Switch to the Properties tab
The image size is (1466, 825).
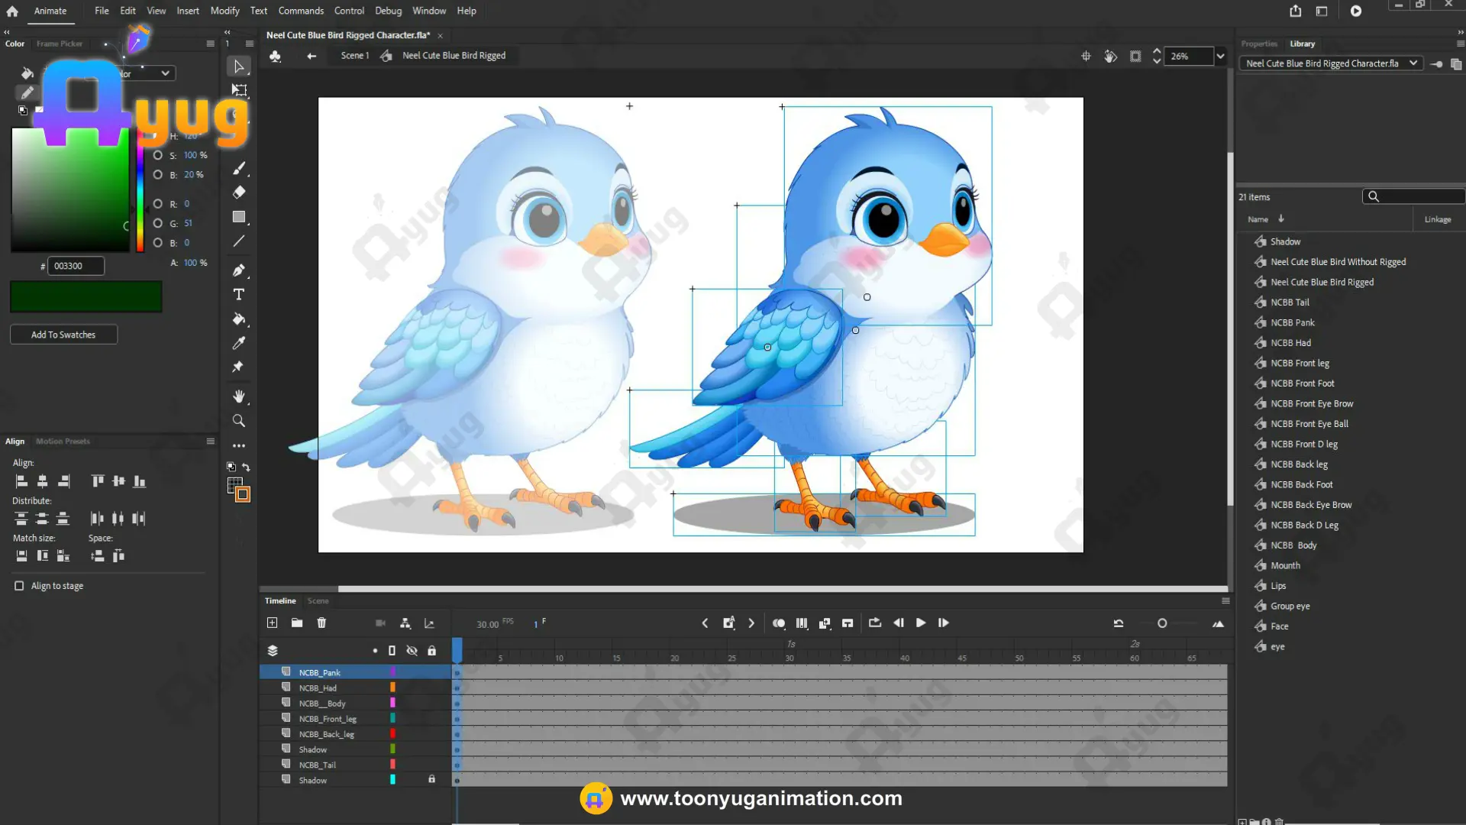tap(1258, 44)
